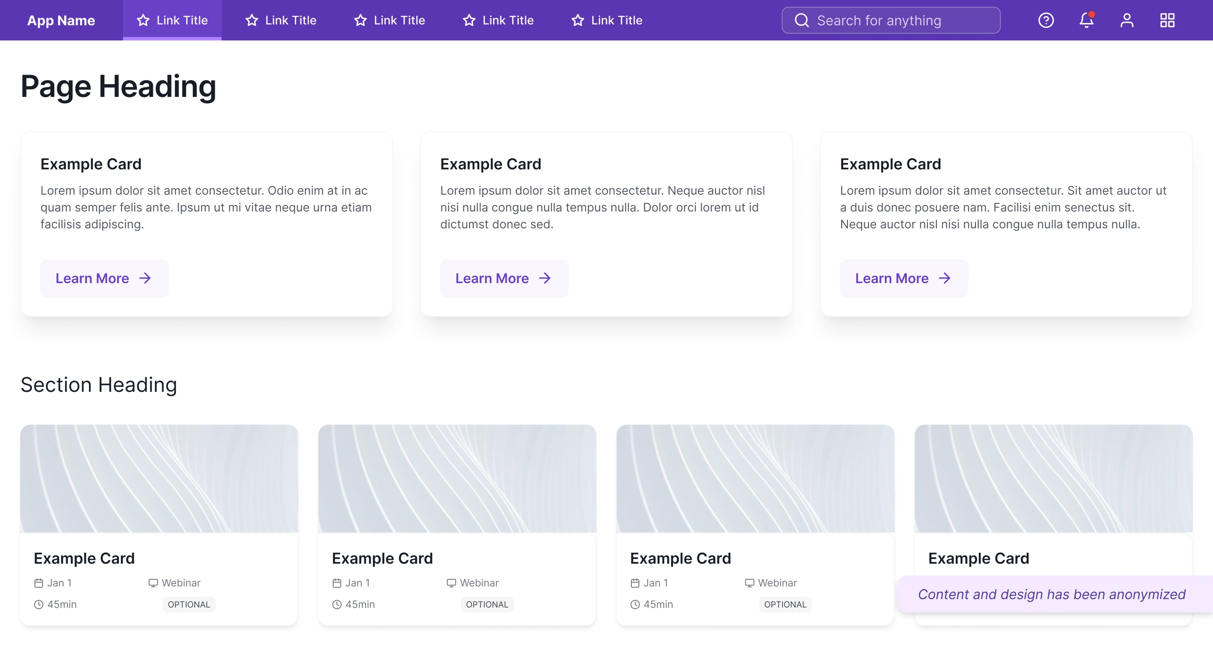The height and width of the screenshot is (653, 1213).
Task: Click the search magnifier icon
Action: click(802, 20)
